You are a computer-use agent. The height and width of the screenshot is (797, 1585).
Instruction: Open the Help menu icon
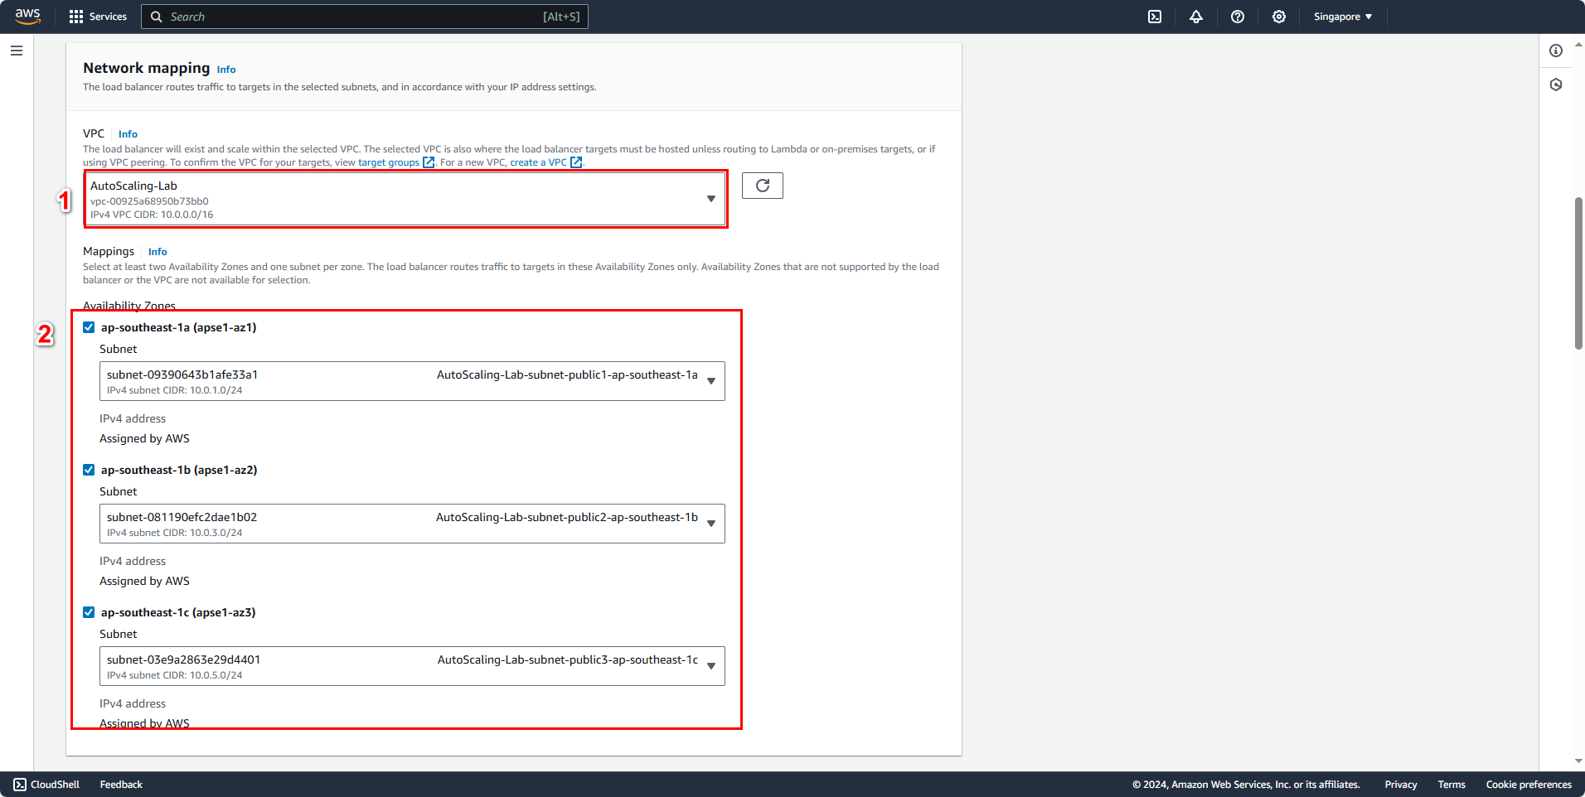coord(1238,17)
